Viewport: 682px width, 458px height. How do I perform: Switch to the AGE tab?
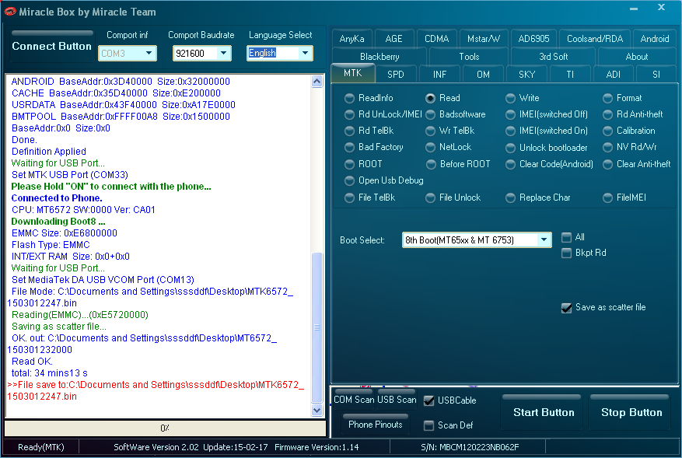pyautogui.click(x=393, y=39)
